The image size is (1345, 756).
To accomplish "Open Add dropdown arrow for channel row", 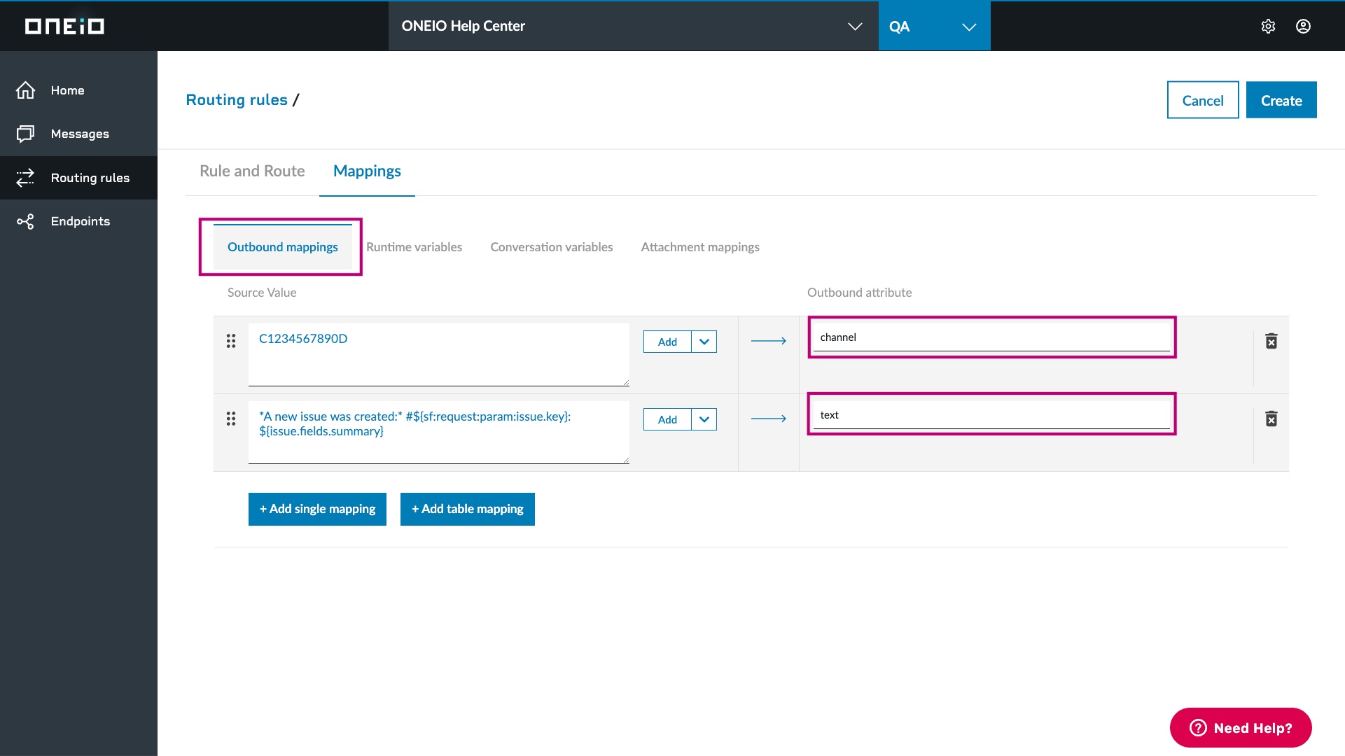I will tap(704, 342).
